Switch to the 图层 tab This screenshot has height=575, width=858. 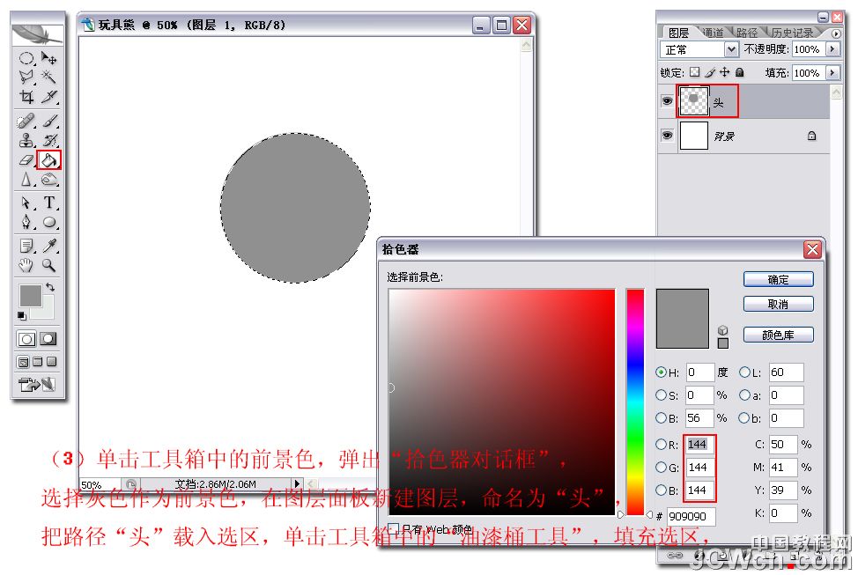678,33
